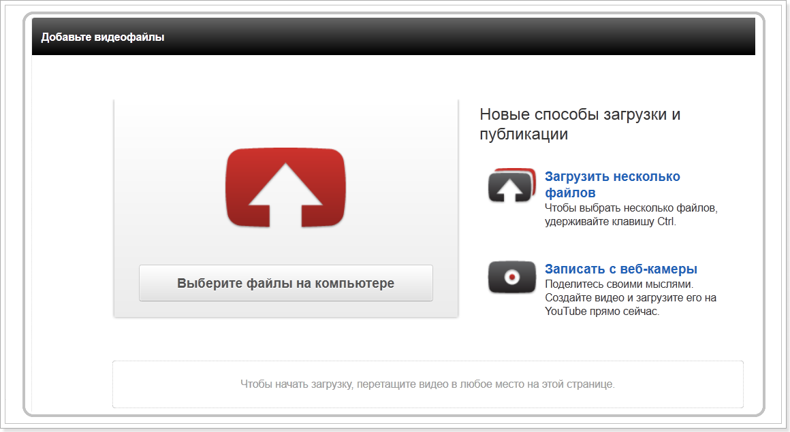Click the large red upload arrow icon
The height and width of the screenshot is (432, 790).
[x=285, y=187]
